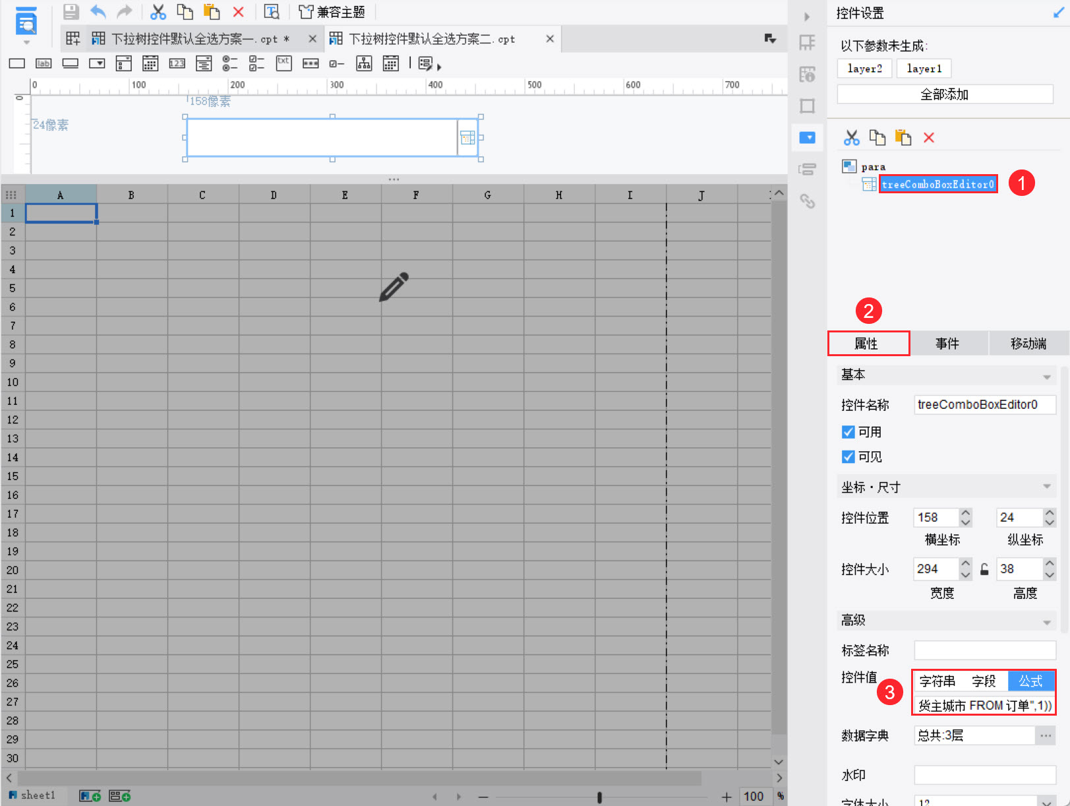Viewport: 1070px width, 806px height.
Task: Select the label (lab) widget tool
Action: (44, 63)
